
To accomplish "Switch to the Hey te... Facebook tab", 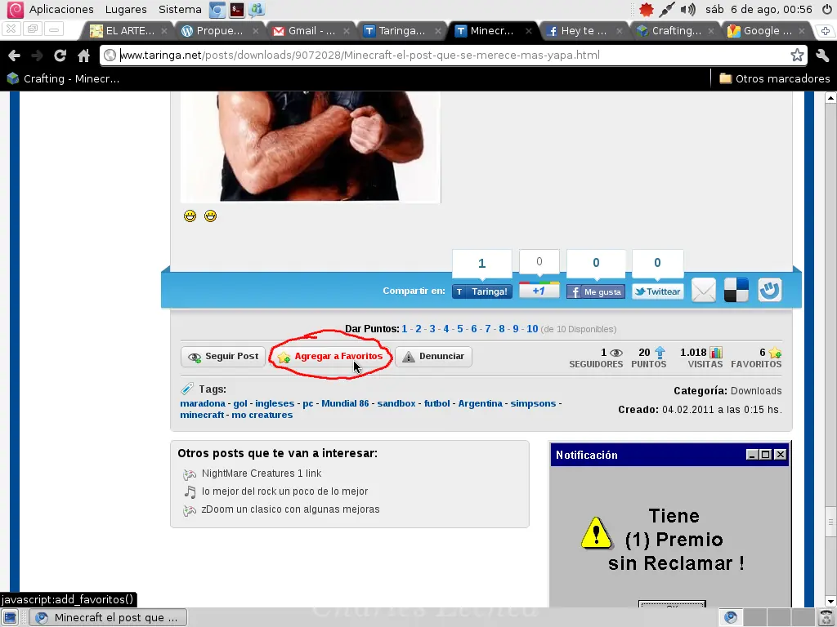I will [x=583, y=31].
